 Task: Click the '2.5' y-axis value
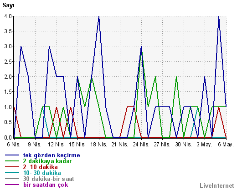(8, 62)
